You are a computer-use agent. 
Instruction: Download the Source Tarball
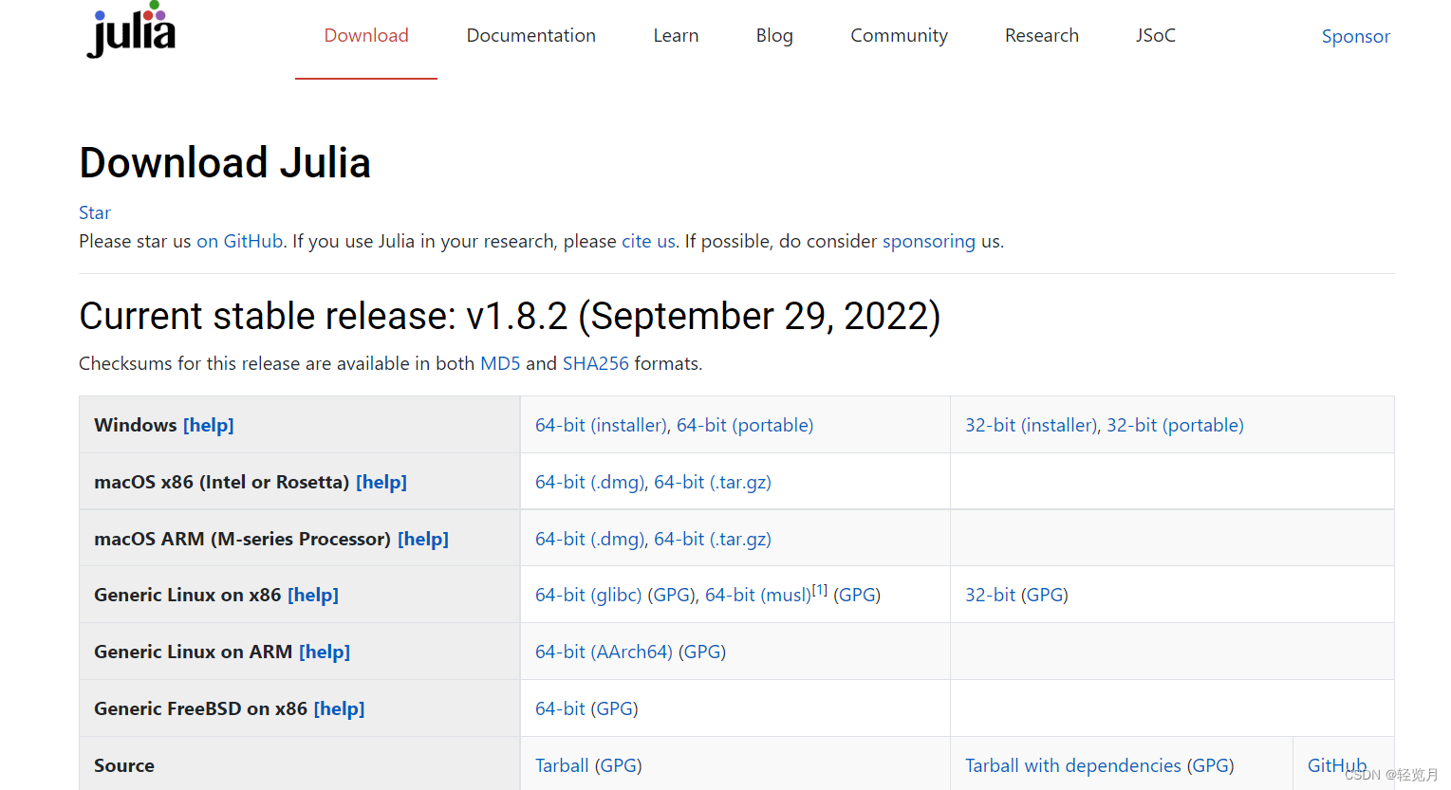(x=562, y=765)
